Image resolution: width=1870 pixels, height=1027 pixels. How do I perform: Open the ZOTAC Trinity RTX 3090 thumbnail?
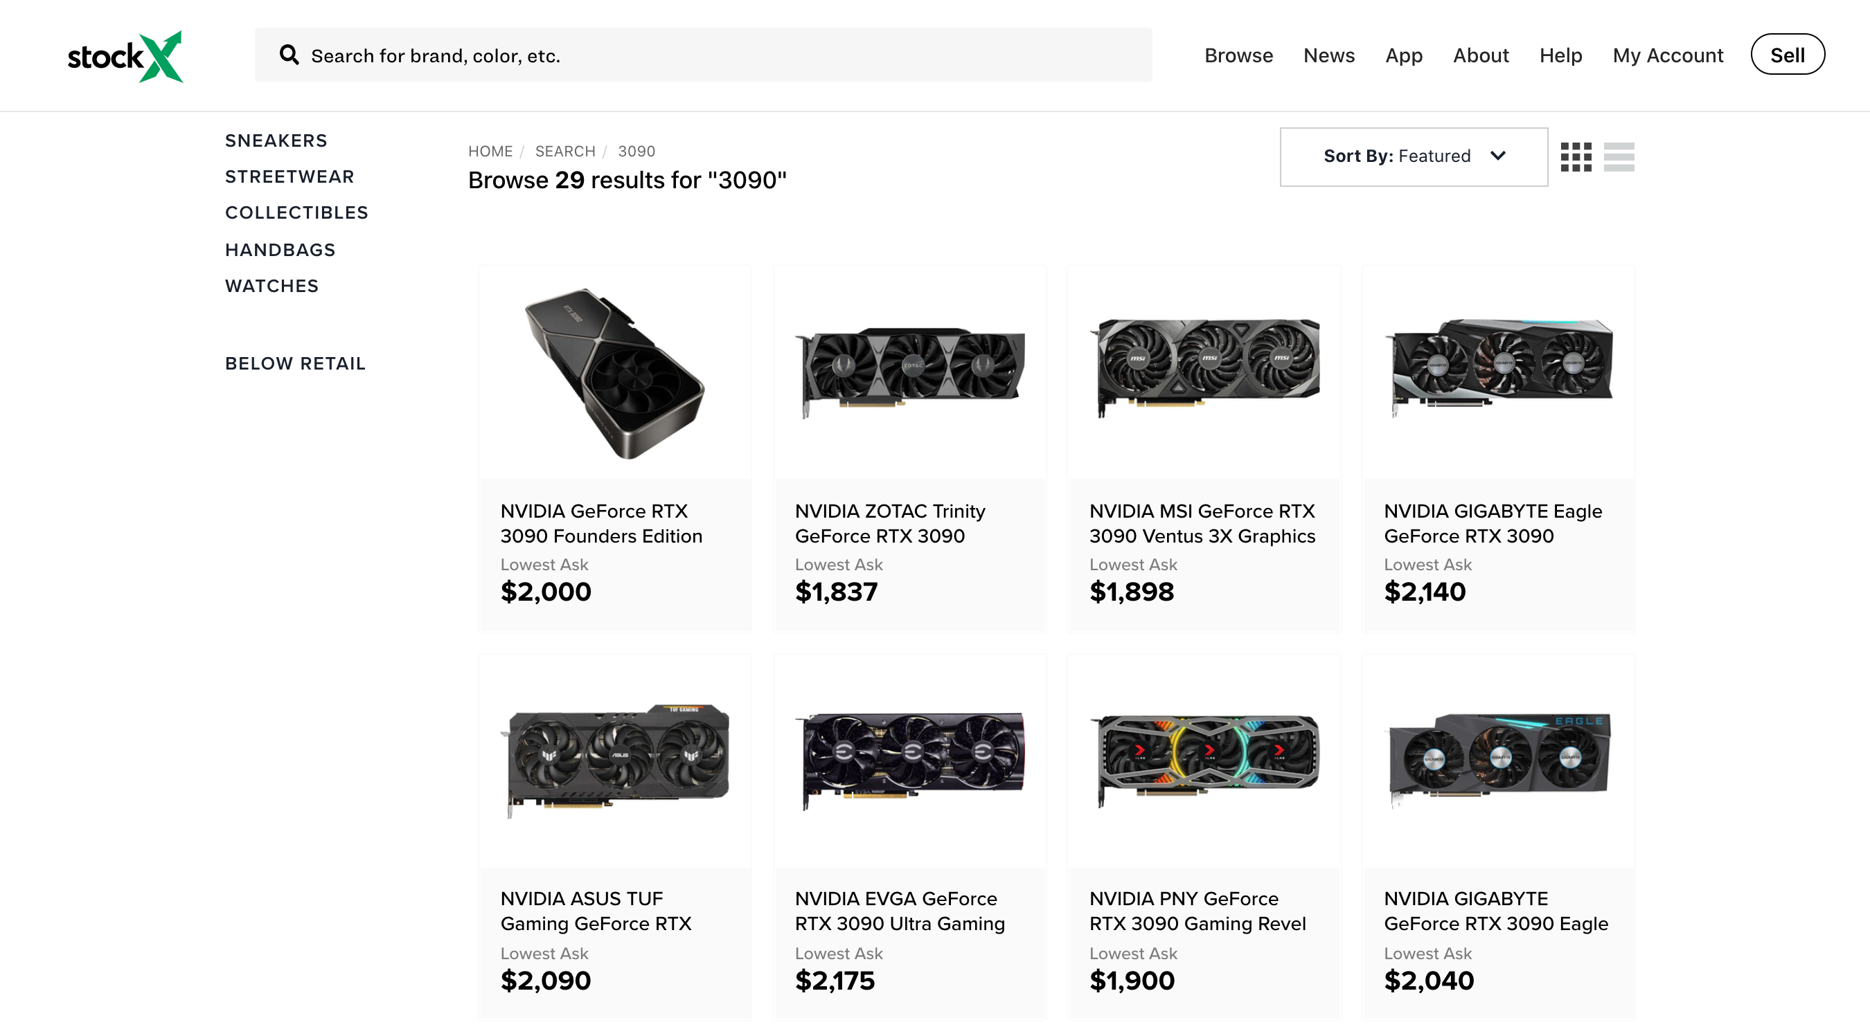coord(909,373)
